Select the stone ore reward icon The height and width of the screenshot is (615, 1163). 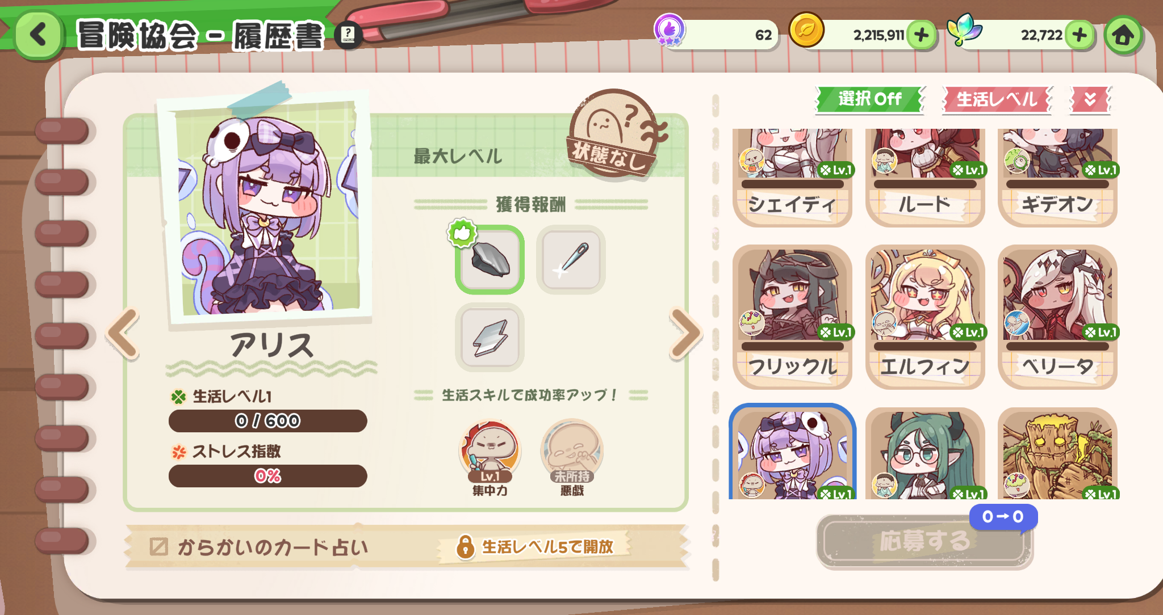coord(490,259)
